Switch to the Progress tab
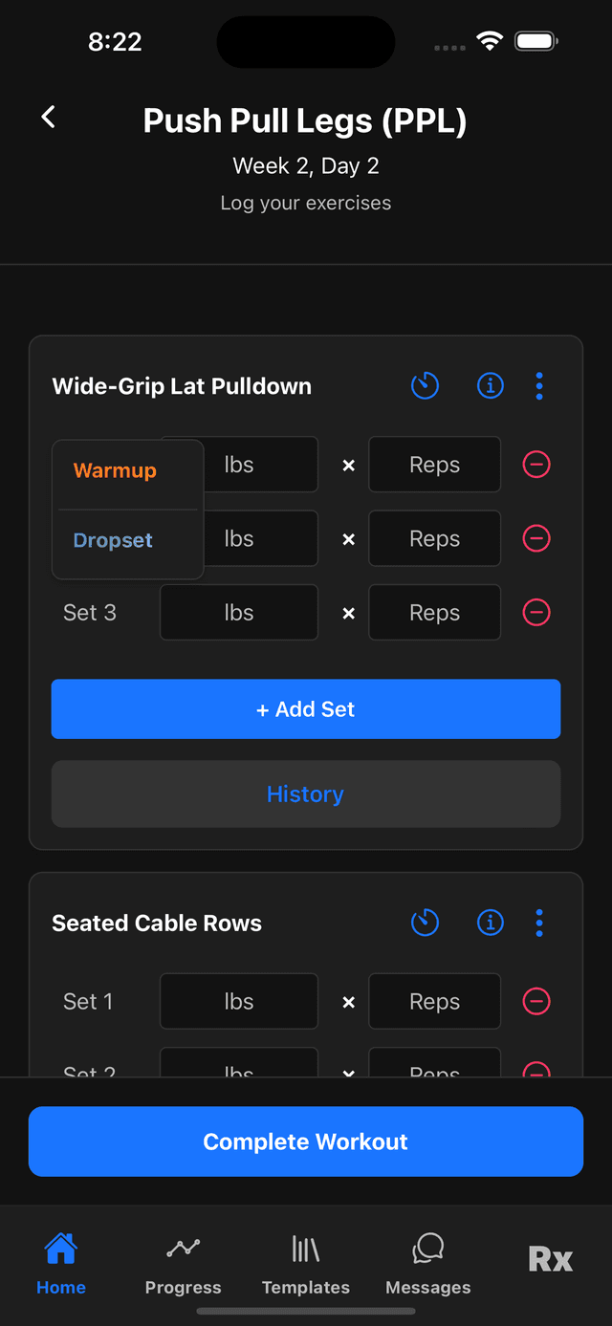This screenshot has width=612, height=1326. tap(183, 1262)
